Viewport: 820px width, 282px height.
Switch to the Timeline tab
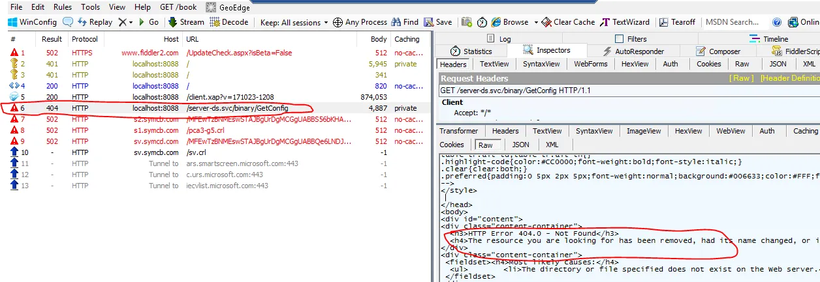click(769, 39)
